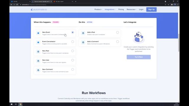Select the Add a Comment action radio button

coord(118,42)
